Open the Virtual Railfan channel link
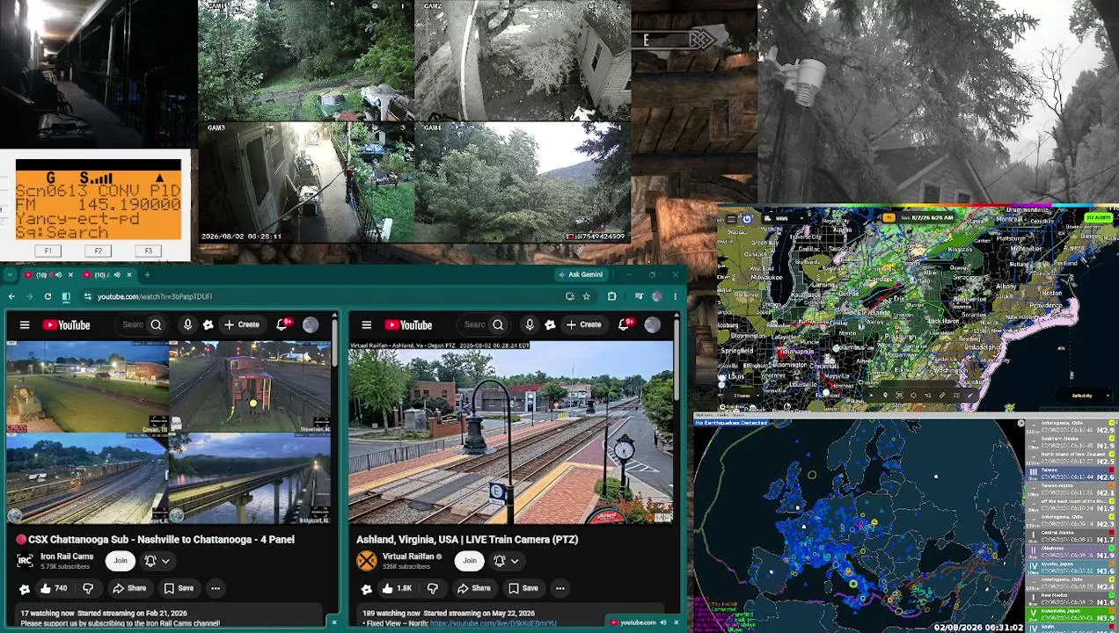This screenshot has height=633, width=1119. pos(408,557)
